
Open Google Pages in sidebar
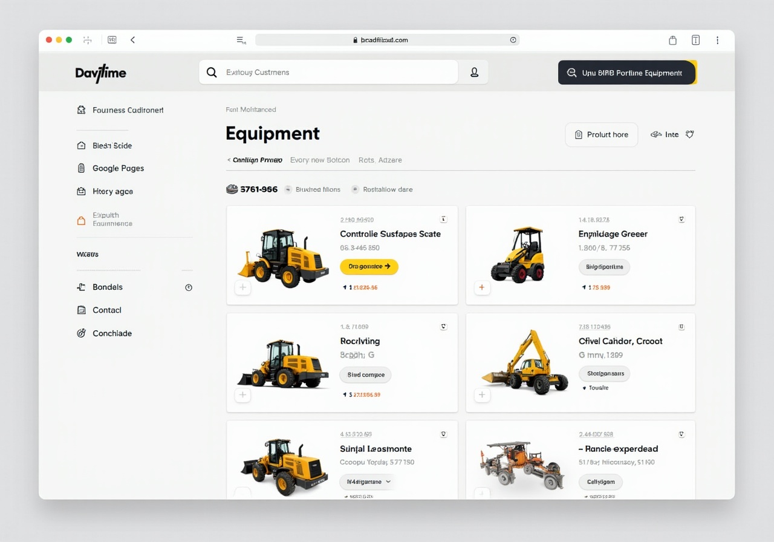(x=118, y=168)
